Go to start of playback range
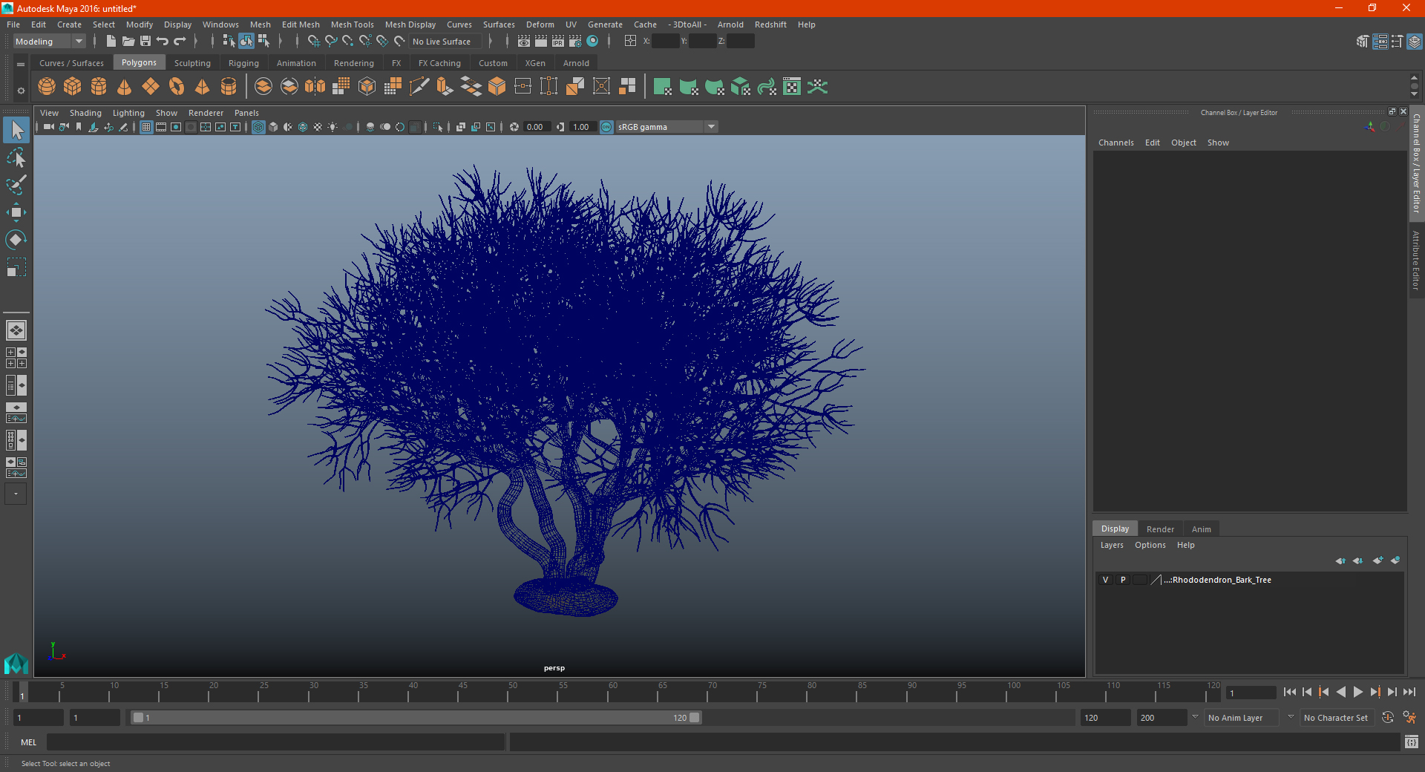Image resolution: width=1425 pixels, height=772 pixels. click(x=1290, y=692)
